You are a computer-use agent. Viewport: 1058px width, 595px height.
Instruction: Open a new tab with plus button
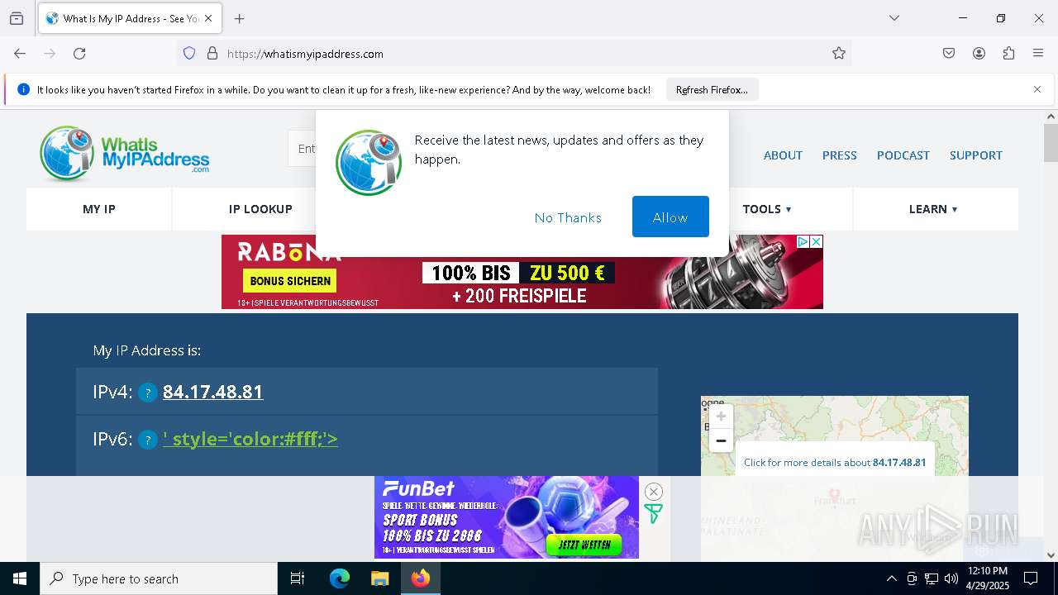[239, 18]
